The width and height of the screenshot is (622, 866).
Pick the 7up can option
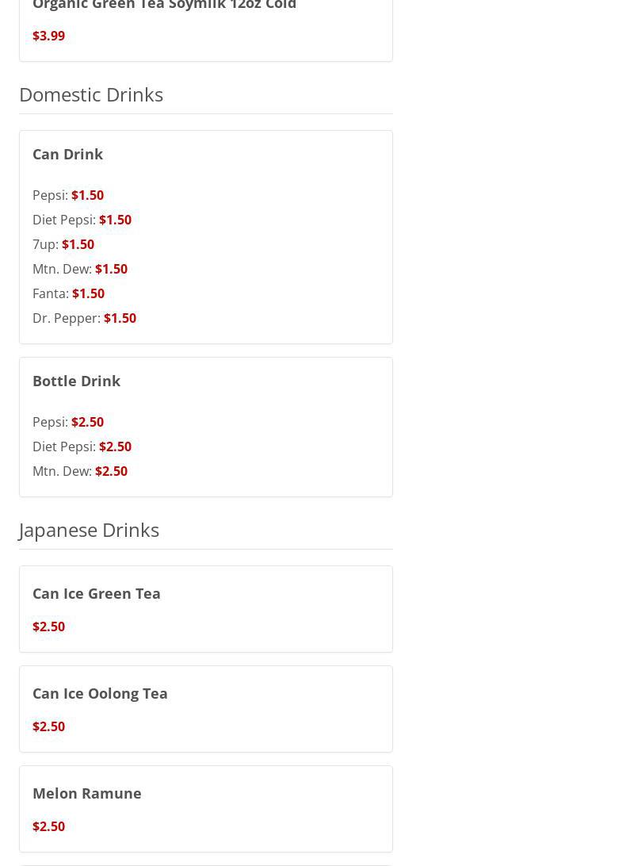63,244
